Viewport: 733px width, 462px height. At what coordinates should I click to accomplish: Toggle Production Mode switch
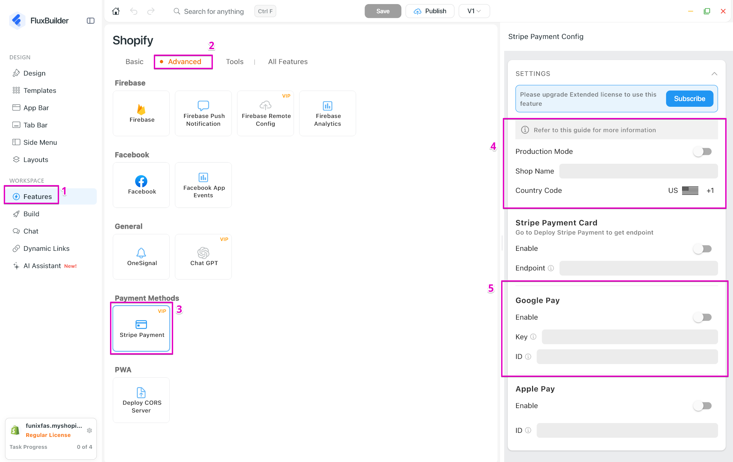tap(702, 152)
